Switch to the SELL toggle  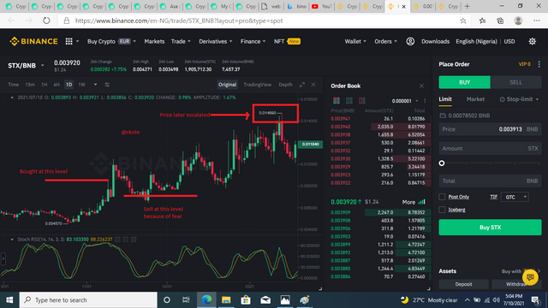(515, 82)
